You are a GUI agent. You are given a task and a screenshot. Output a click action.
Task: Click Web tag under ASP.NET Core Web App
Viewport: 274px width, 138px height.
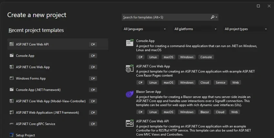click(235, 82)
